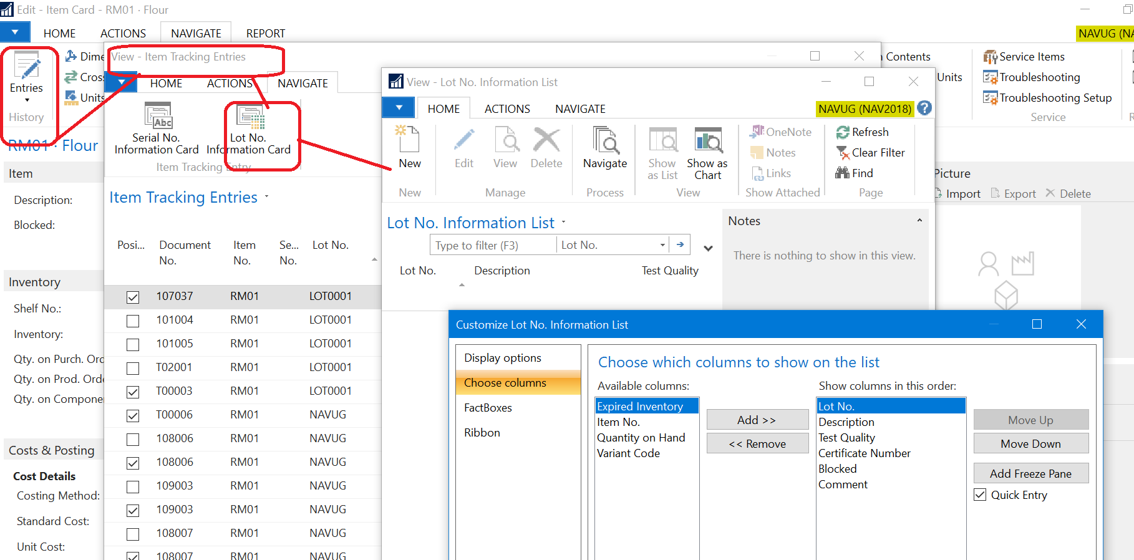The width and height of the screenshot is (1134, 560).
Task: Click the Add Freeze Pane button
Action: [x=1030, y=473]
